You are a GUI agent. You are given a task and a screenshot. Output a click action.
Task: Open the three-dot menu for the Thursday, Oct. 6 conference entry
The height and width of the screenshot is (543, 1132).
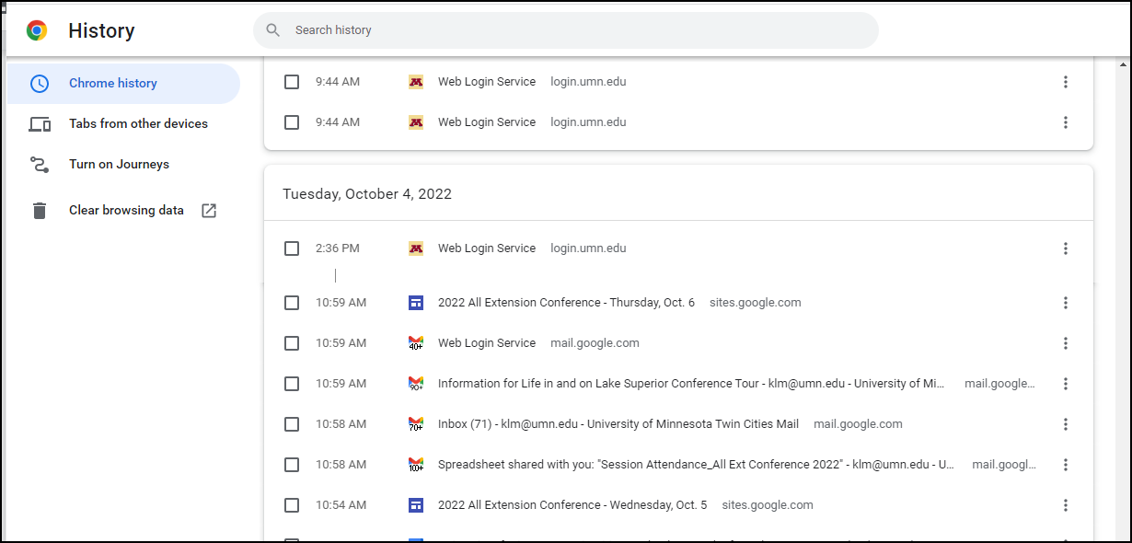point(1066,303)
